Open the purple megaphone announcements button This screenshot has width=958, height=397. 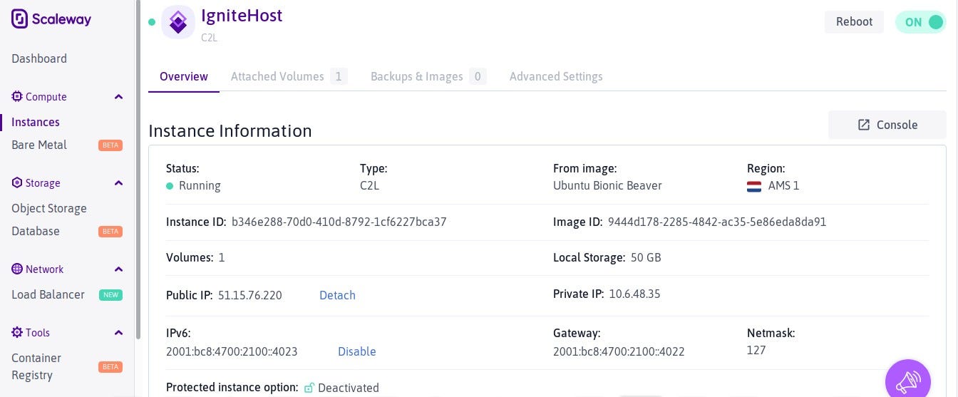(x=908, y=381)
